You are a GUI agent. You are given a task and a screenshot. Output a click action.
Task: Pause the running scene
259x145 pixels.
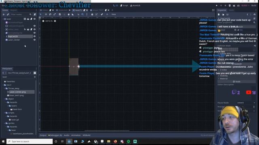click(x=221, y=5)
